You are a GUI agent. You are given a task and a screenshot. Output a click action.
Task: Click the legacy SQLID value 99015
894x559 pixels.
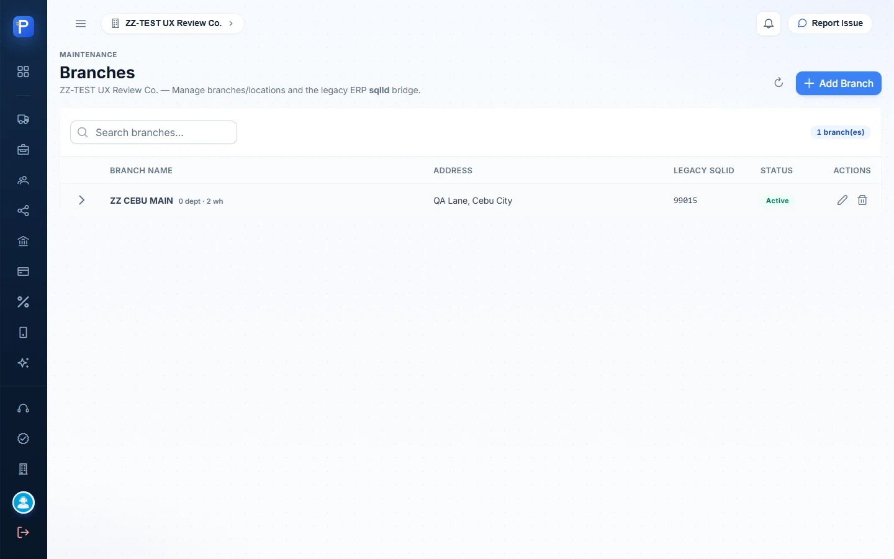point(685,201)
